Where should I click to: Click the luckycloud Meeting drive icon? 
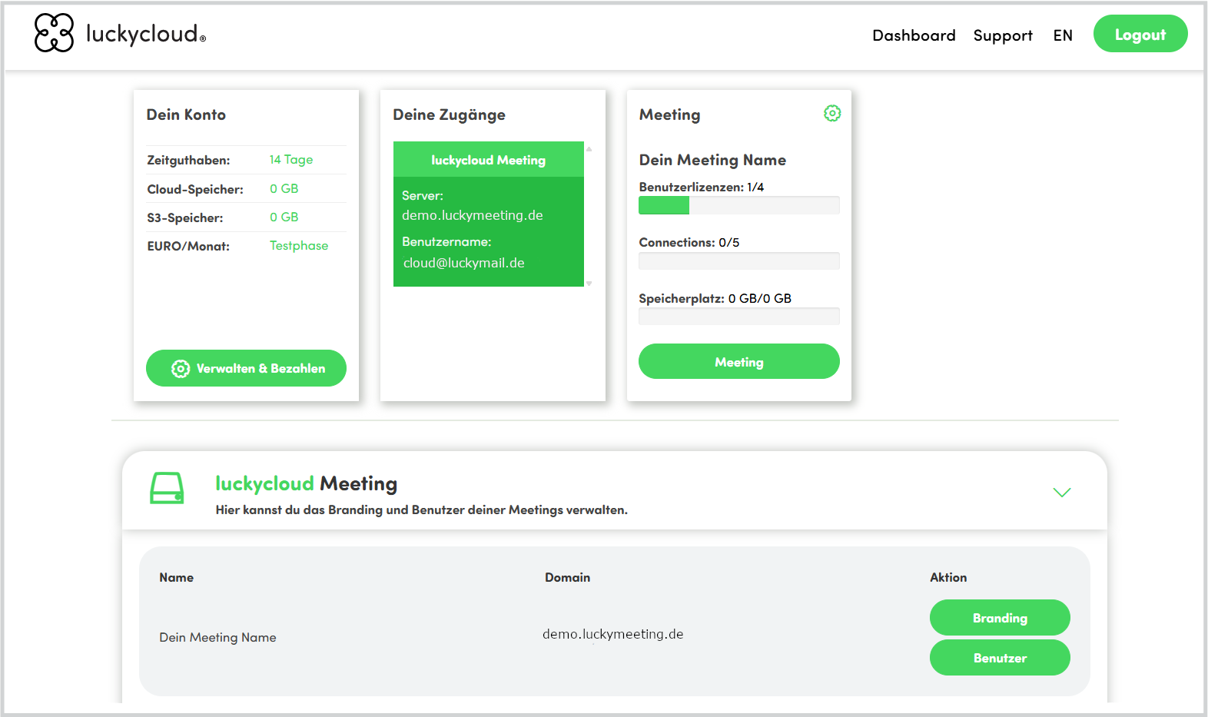point(167,488)
